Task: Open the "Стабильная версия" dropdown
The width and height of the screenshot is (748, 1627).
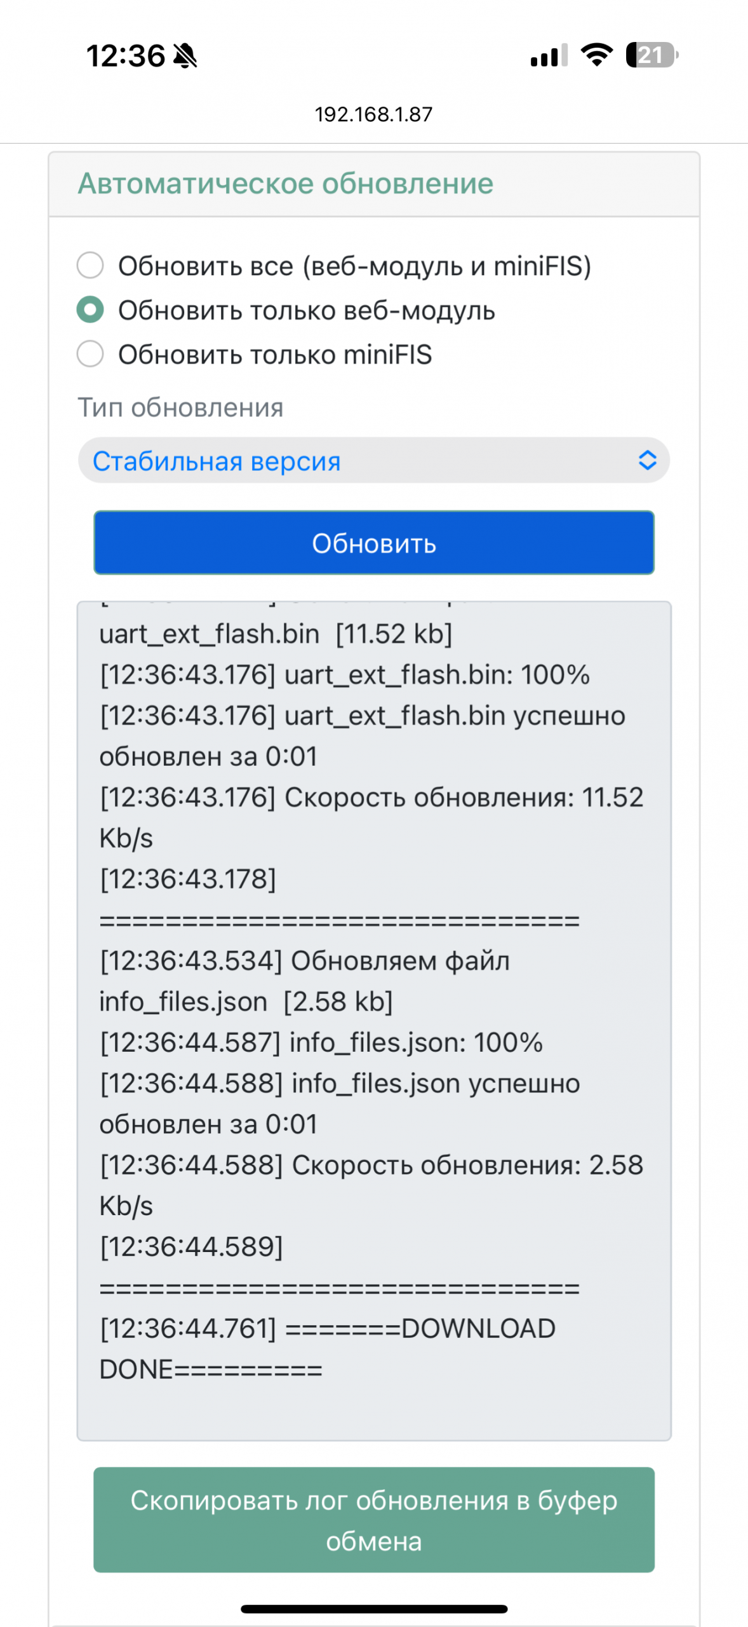Action: (x=373, y=460)
